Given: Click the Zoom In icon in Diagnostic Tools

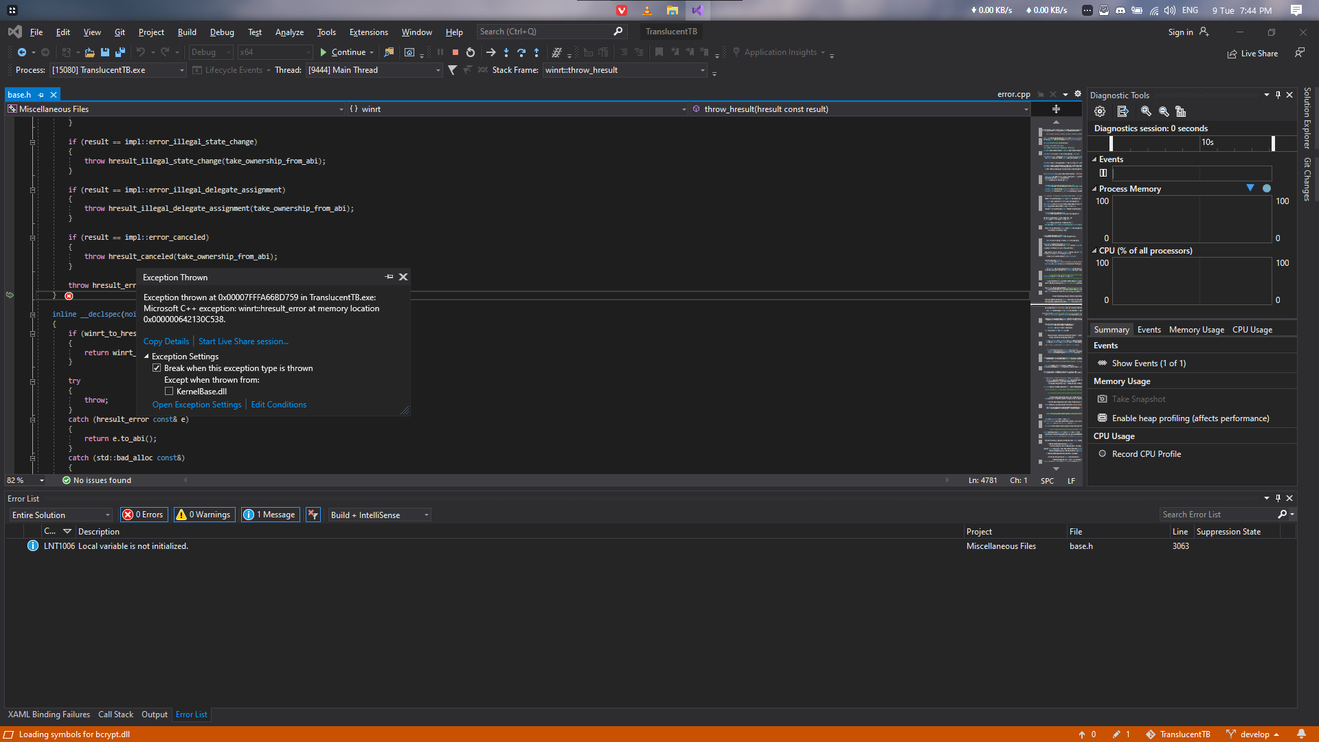Looking at the screenshot, I should point(1146,111).
